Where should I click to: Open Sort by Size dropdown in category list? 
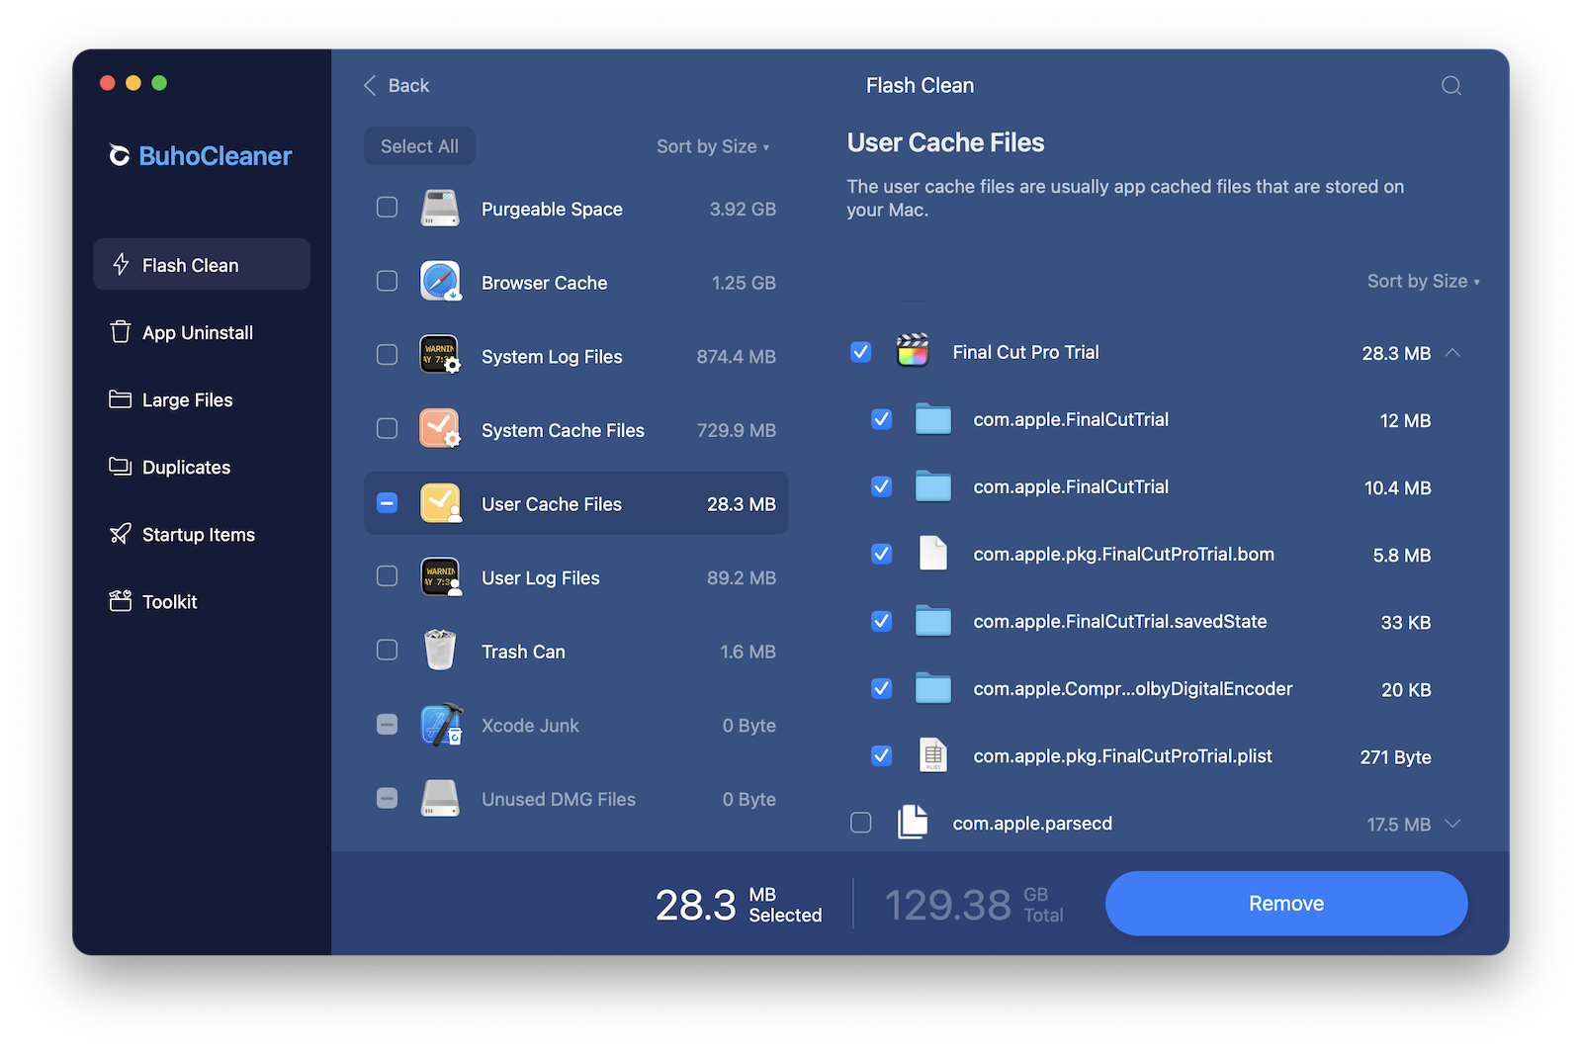pyautogui.click(x=713, y=146)
